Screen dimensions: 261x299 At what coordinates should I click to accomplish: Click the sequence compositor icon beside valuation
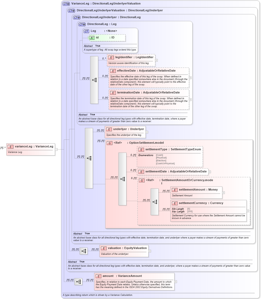click(83, 251)
